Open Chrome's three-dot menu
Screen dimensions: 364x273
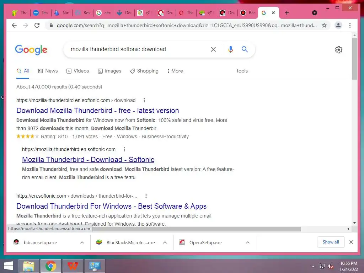click(x=350, y=25)
